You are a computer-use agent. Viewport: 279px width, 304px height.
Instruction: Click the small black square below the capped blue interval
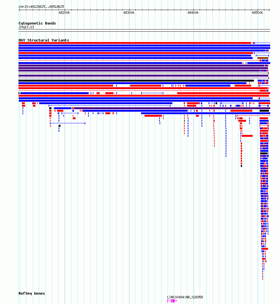(x=60, y=126)
